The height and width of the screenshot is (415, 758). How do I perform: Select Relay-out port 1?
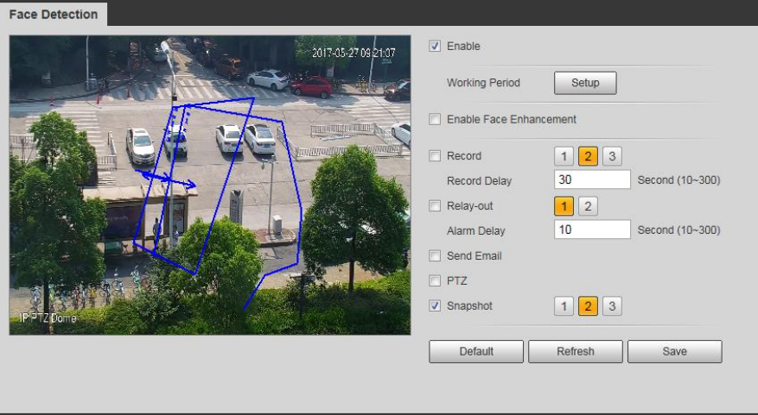[x=564, y=206]
